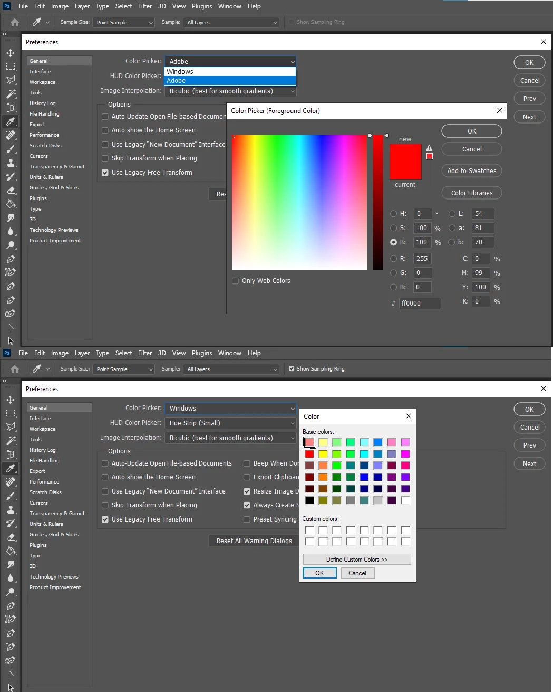Click the Home icon in lower options bar

[x=15, y=369]
